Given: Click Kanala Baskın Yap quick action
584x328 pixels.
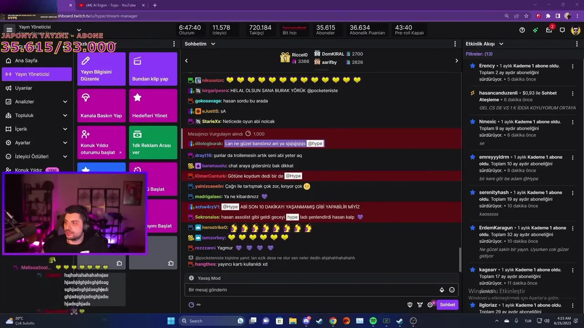Looking at the screenshot, I should tap(101, 105).
